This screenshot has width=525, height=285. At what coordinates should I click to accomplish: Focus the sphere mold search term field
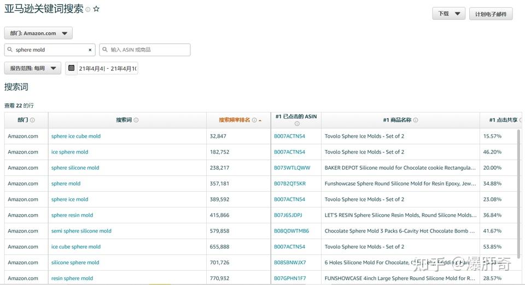click(x=50, y=50)
